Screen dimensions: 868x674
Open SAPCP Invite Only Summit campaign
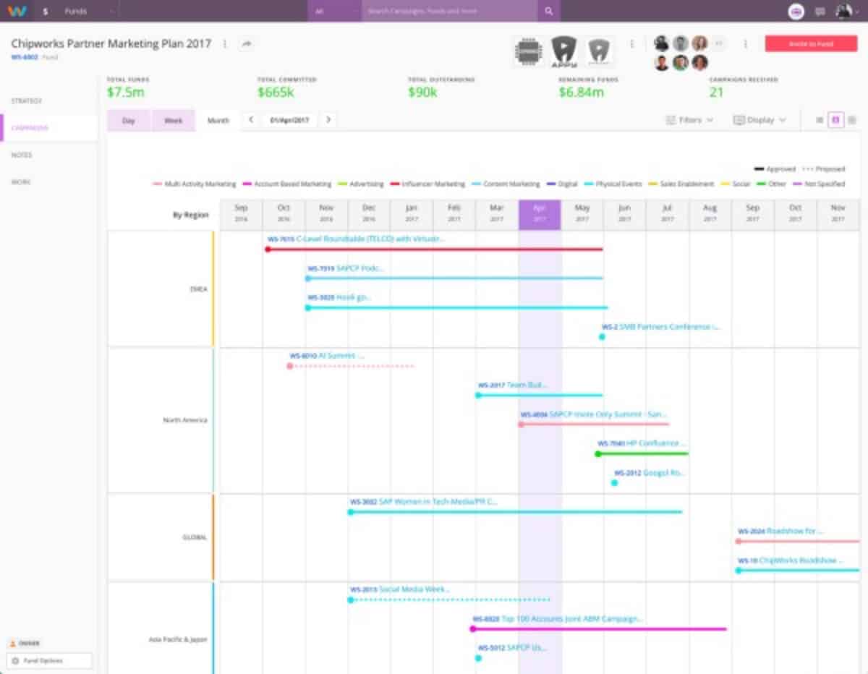(x=594, y=414)
